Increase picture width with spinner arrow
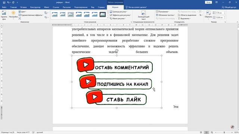 [x=224, y=17]
